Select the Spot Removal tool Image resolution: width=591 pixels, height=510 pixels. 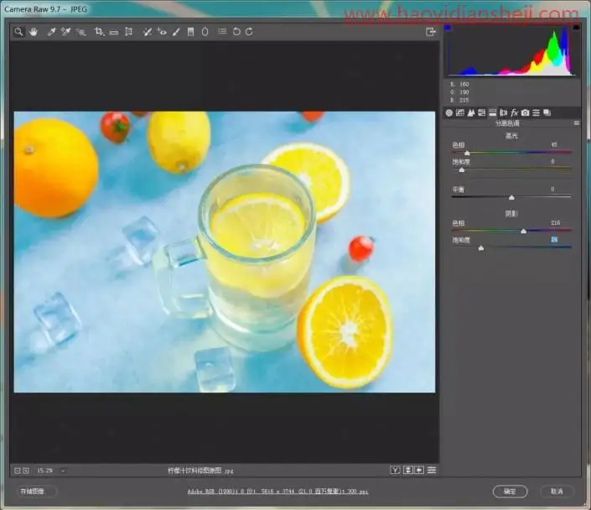147,32
